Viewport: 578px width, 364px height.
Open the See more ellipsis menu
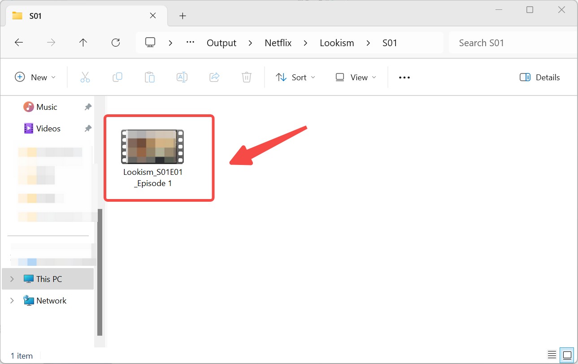(404, 77)
